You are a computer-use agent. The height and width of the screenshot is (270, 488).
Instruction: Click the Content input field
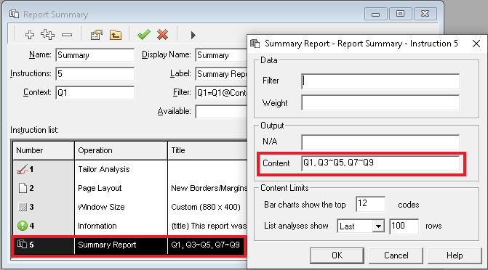click(380, 163)
